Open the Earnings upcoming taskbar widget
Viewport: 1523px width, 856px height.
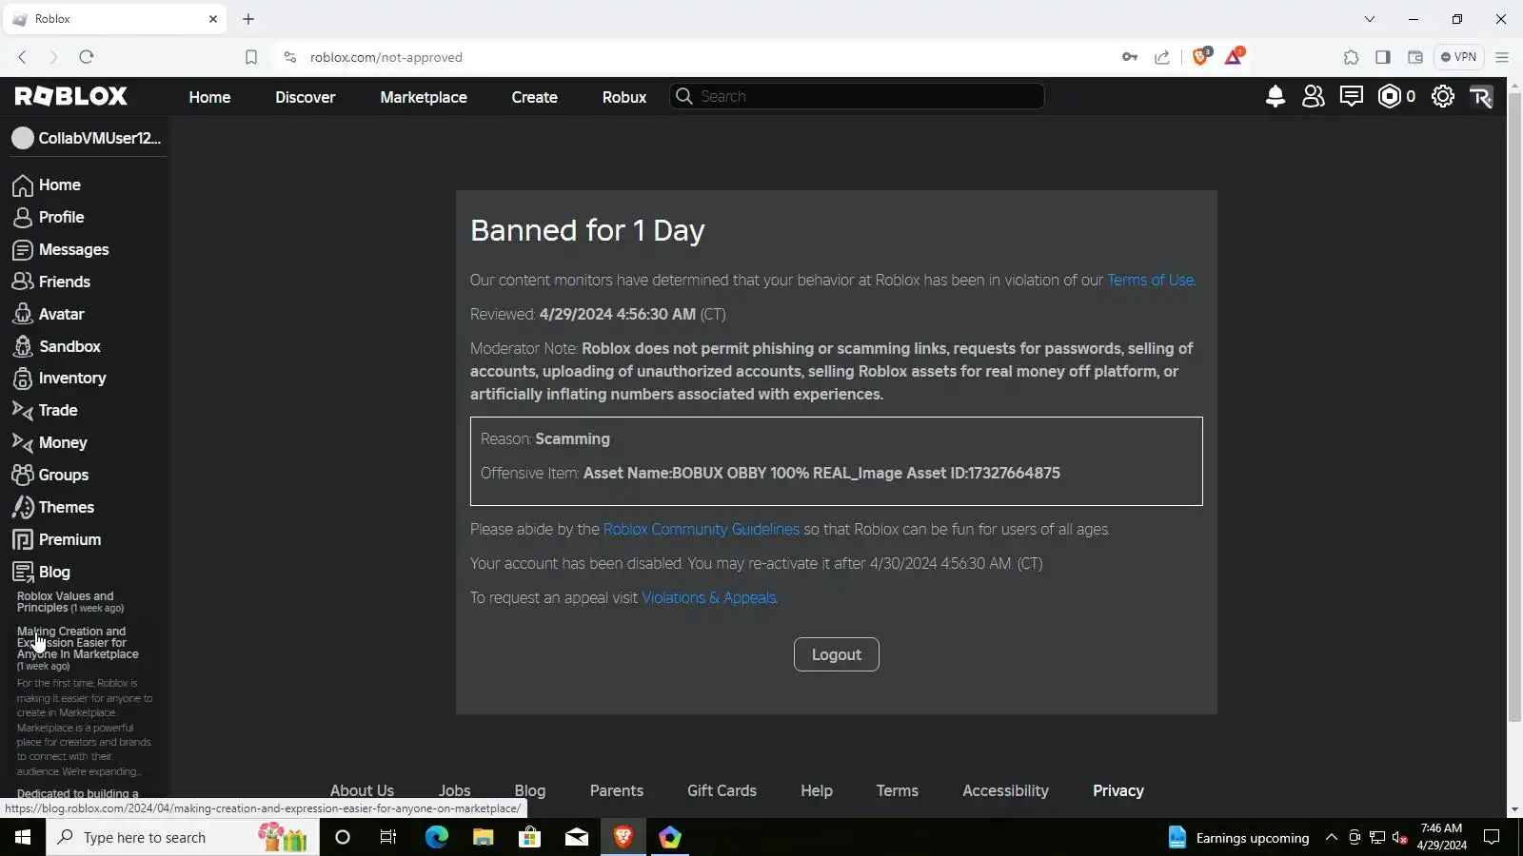click(x=1238, y=838)
